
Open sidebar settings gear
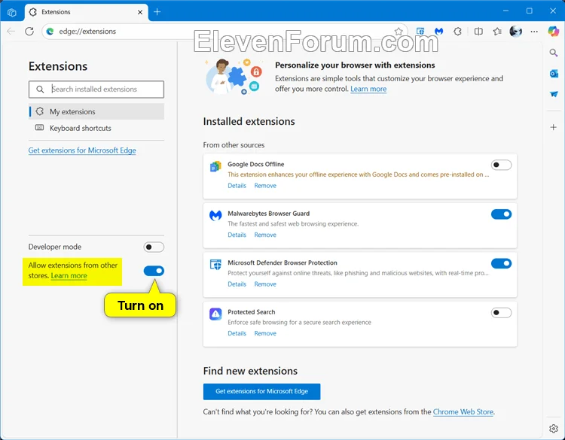[x=554, y=429]
